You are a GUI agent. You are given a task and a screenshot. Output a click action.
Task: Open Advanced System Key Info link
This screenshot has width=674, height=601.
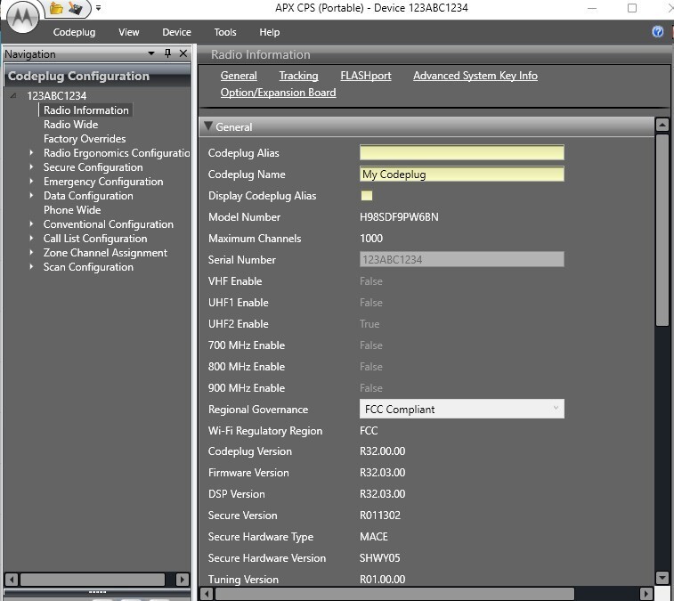pyautogui.click(x=475, y=76)
